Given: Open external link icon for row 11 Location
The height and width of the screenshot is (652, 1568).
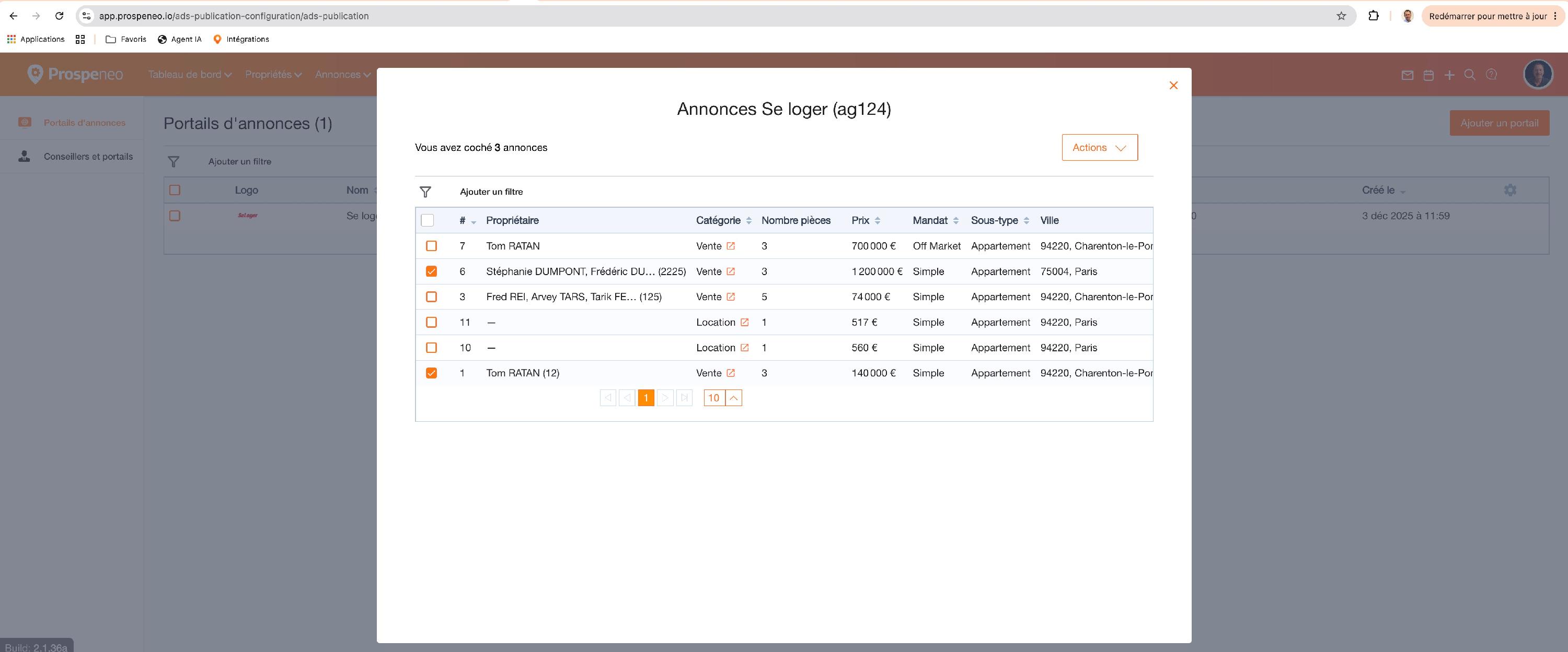Looking at the screenshot, I should [744, 323].
